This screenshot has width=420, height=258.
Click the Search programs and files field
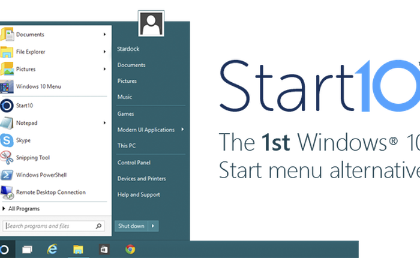click(x=53, y=226)
